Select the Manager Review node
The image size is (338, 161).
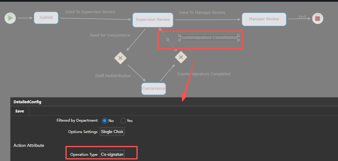pyautogui.click(x=264, y=19)
